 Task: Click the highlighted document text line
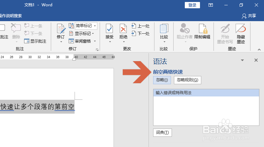tap(37, 107)
